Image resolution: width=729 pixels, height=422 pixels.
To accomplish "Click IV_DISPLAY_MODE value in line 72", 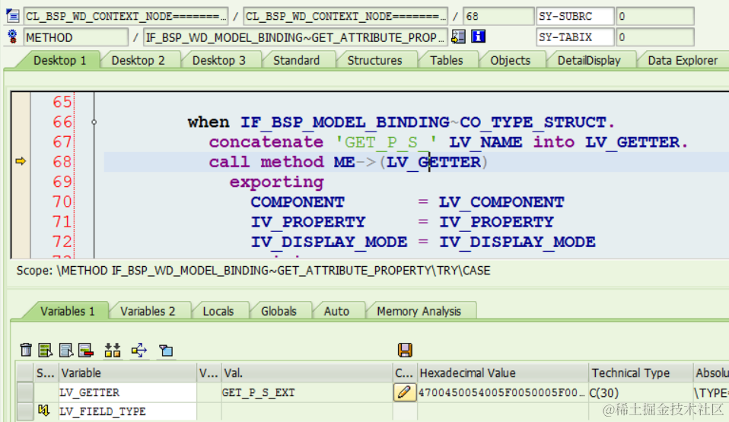I will pos(517,242).
